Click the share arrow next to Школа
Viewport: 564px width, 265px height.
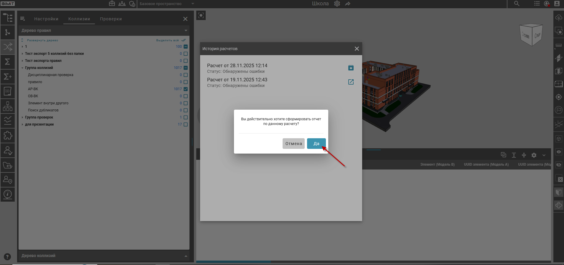[x=348, y=4]
